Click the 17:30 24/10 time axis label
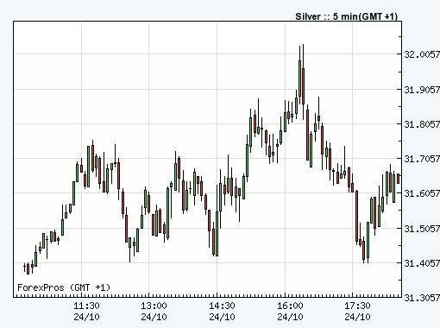 pos(357,312)
